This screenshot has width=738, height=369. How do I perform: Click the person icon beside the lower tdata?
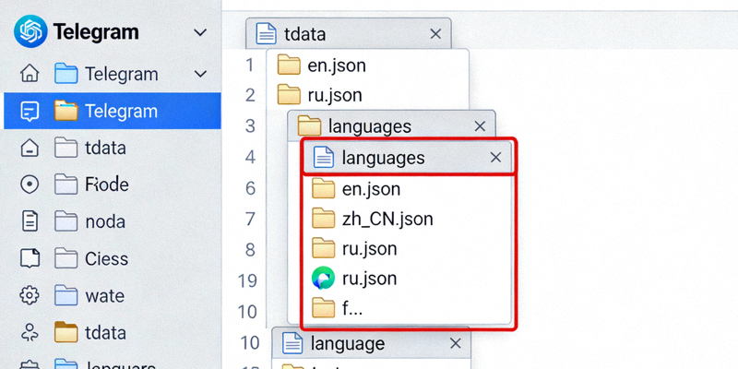[30, 333]
